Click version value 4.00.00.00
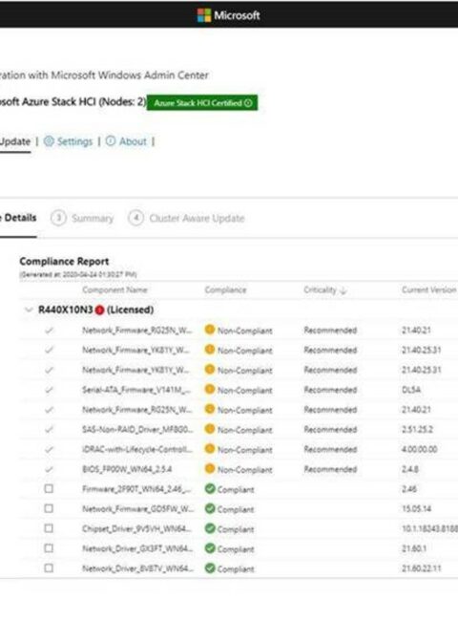Screen dimensions: 458x621 point(420,450)
